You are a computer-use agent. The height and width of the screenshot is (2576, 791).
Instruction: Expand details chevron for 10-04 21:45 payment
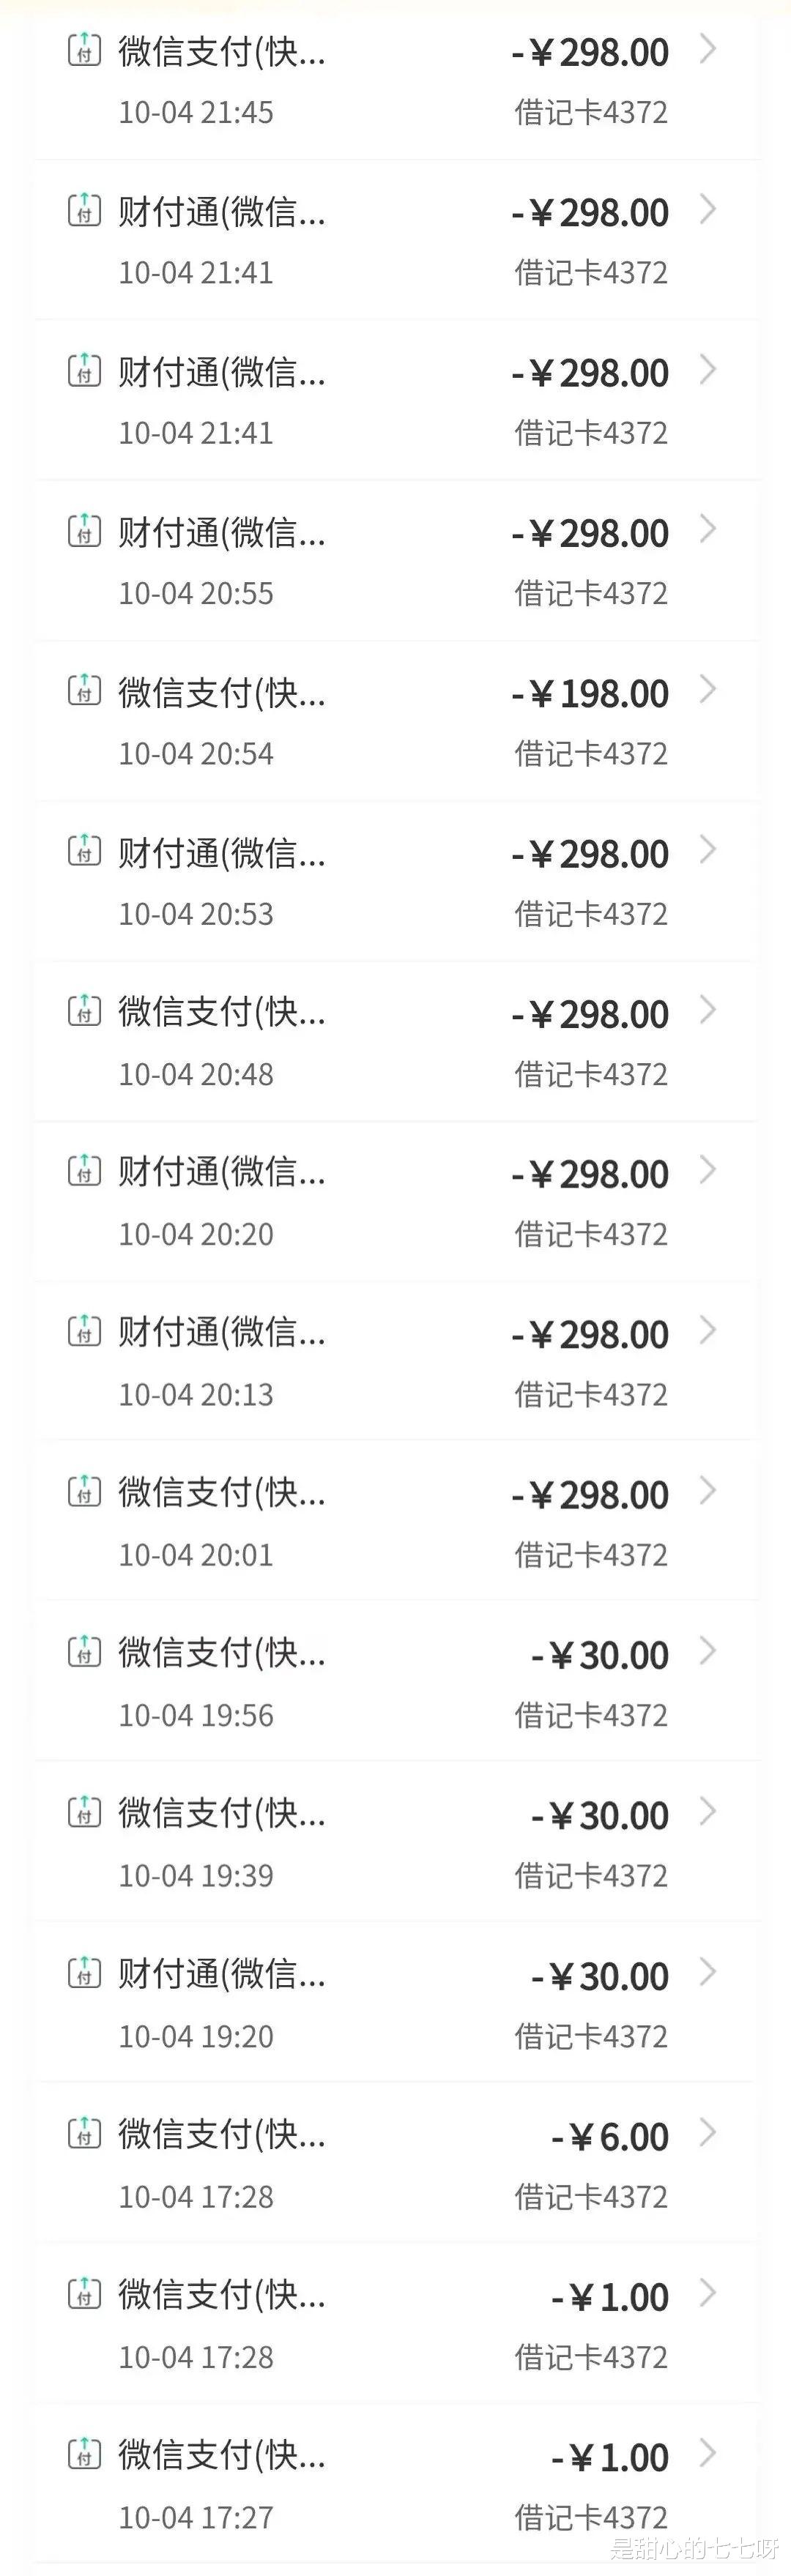708,49
